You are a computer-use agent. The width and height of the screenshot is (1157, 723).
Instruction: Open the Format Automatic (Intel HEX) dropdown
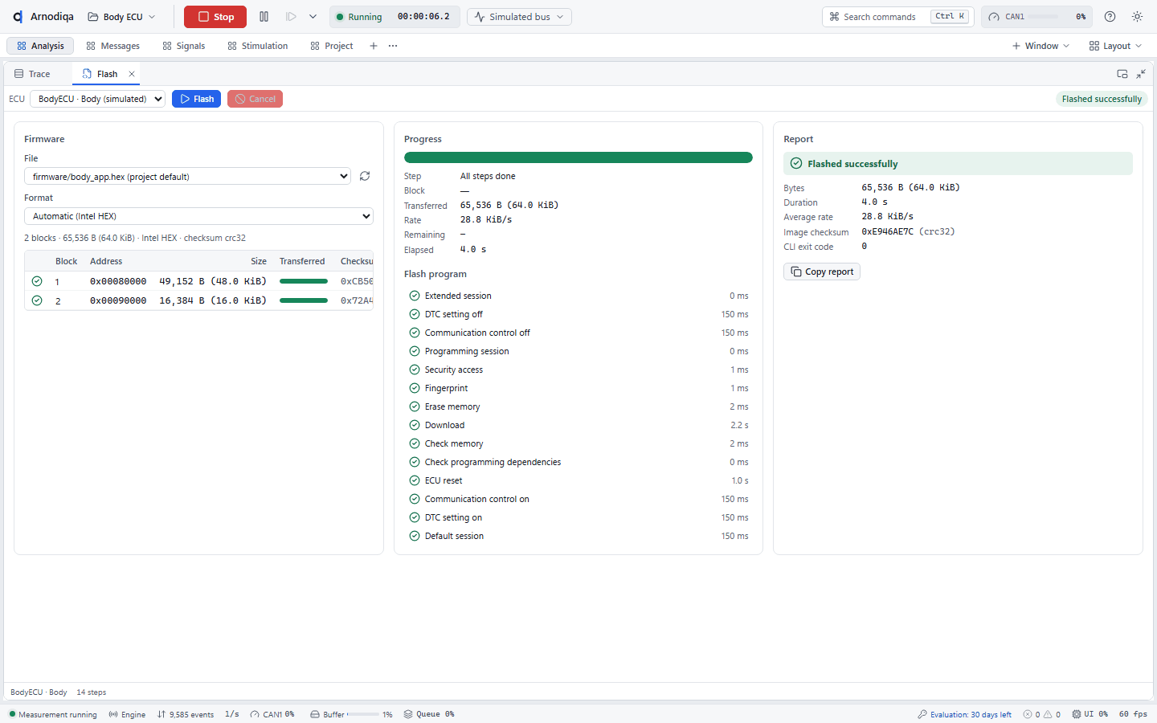[198, 216]
